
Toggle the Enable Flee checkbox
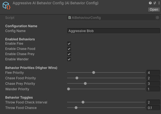click(x=69, y=44)
